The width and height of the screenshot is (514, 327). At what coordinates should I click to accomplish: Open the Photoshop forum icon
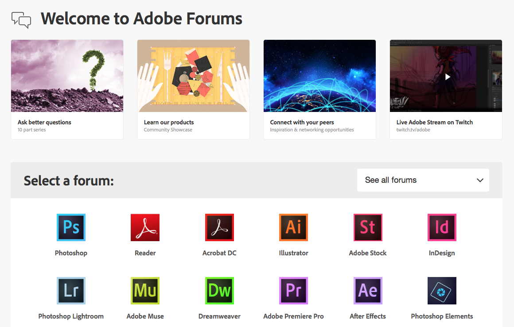pos(71,227)
